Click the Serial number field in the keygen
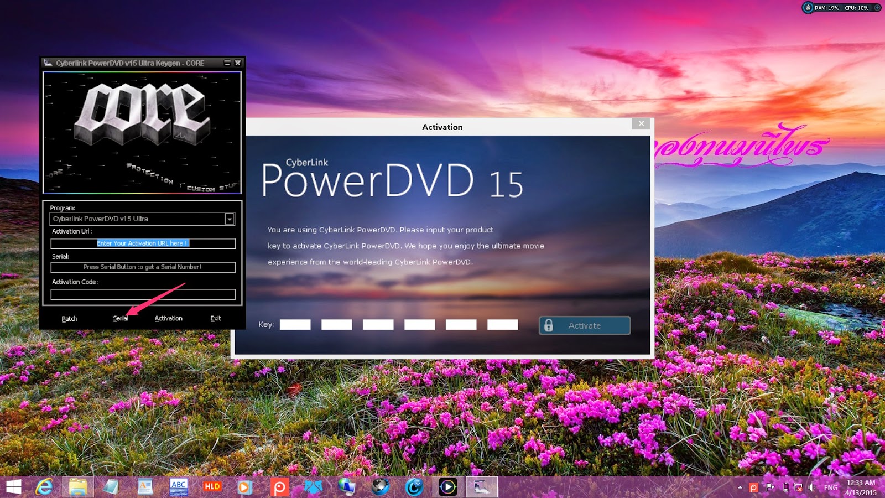 coord(143,267)
